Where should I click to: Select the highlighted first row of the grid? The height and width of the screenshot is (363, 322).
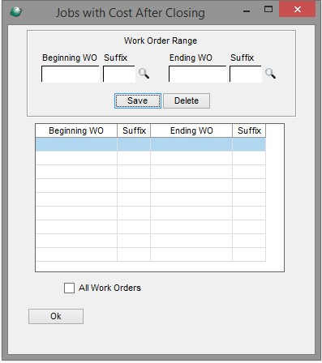tap(151, 144)
